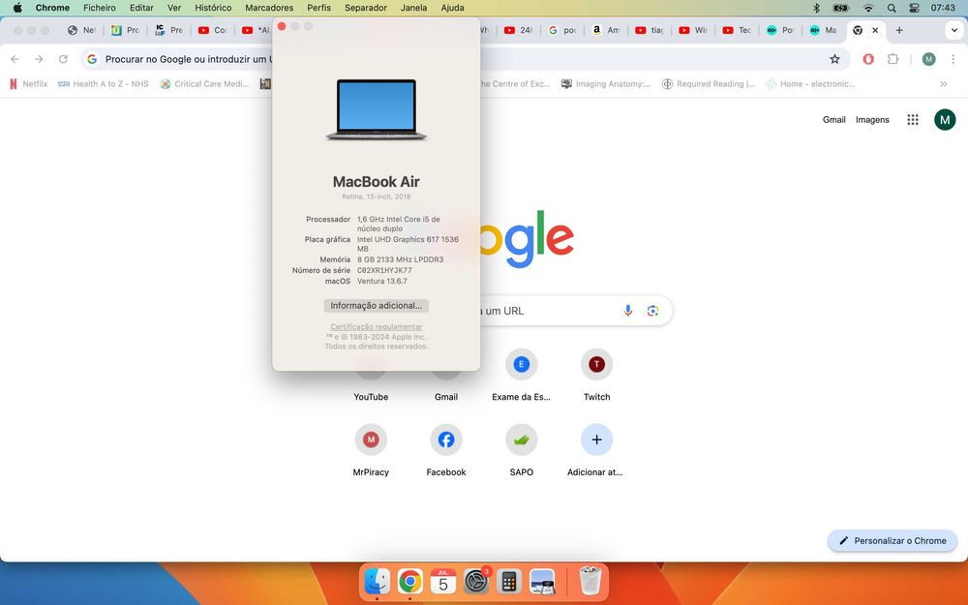This screenshot has width=968, height=605.
Task: Close the active new tab
Action: point(875,30)
